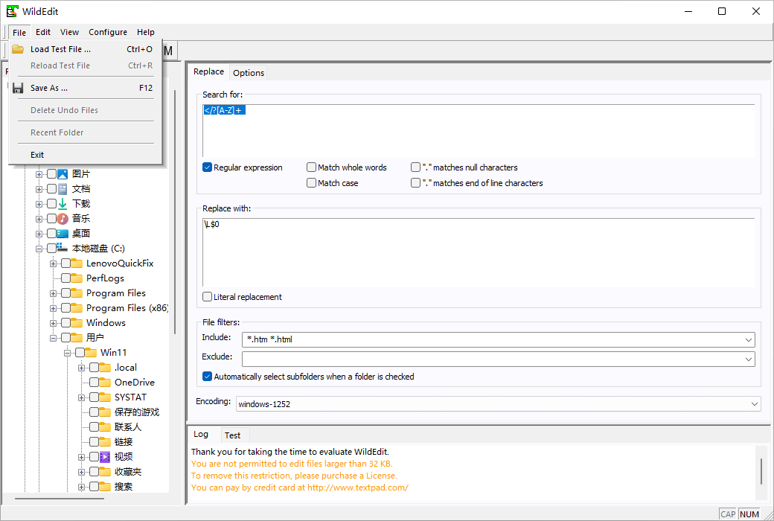This screenshot has width=774, height=521.
Task: Select the Log tab
Action: 201,434
